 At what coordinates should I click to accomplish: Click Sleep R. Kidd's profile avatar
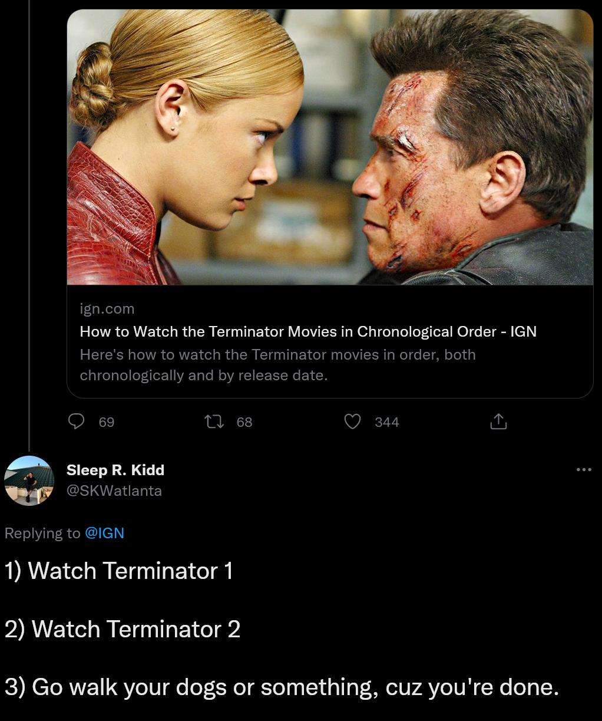click(28, 480)
